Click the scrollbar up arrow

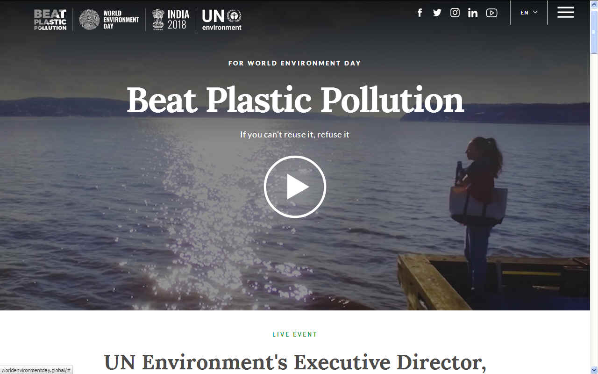point(594,4)
